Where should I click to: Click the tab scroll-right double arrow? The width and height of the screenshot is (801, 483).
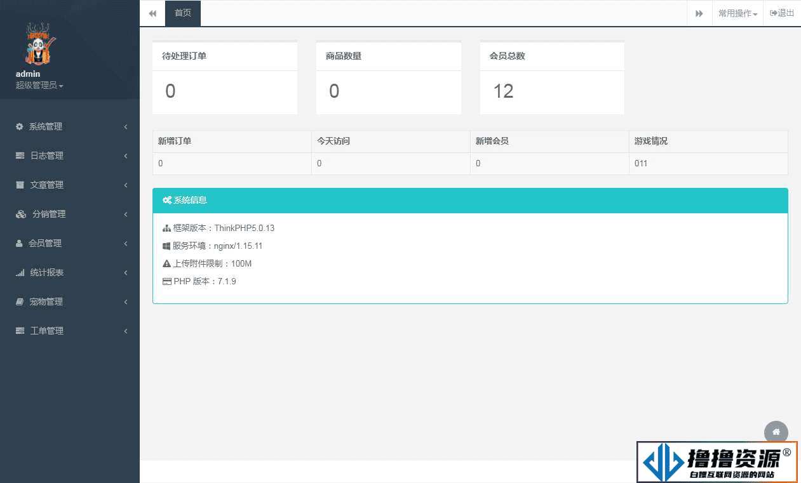[699, 13]
